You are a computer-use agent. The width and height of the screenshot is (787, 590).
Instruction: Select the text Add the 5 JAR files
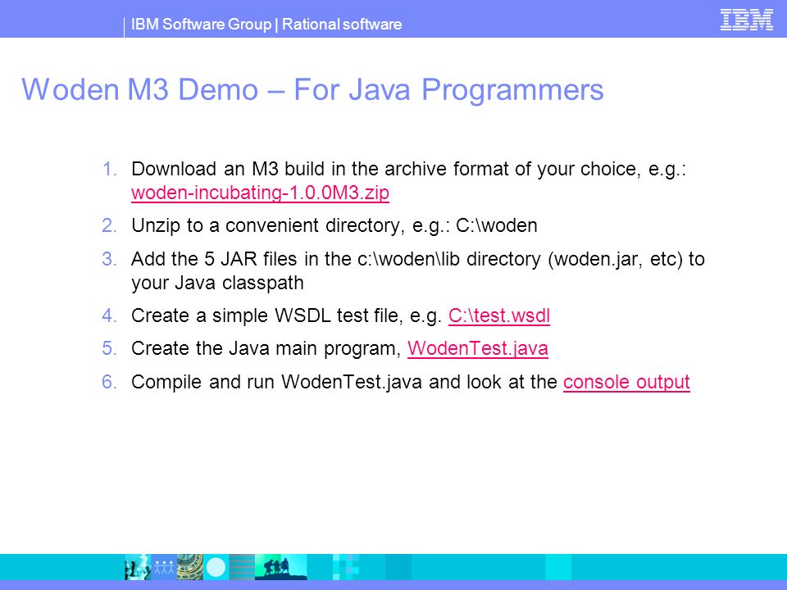click(x=214, y=259)
